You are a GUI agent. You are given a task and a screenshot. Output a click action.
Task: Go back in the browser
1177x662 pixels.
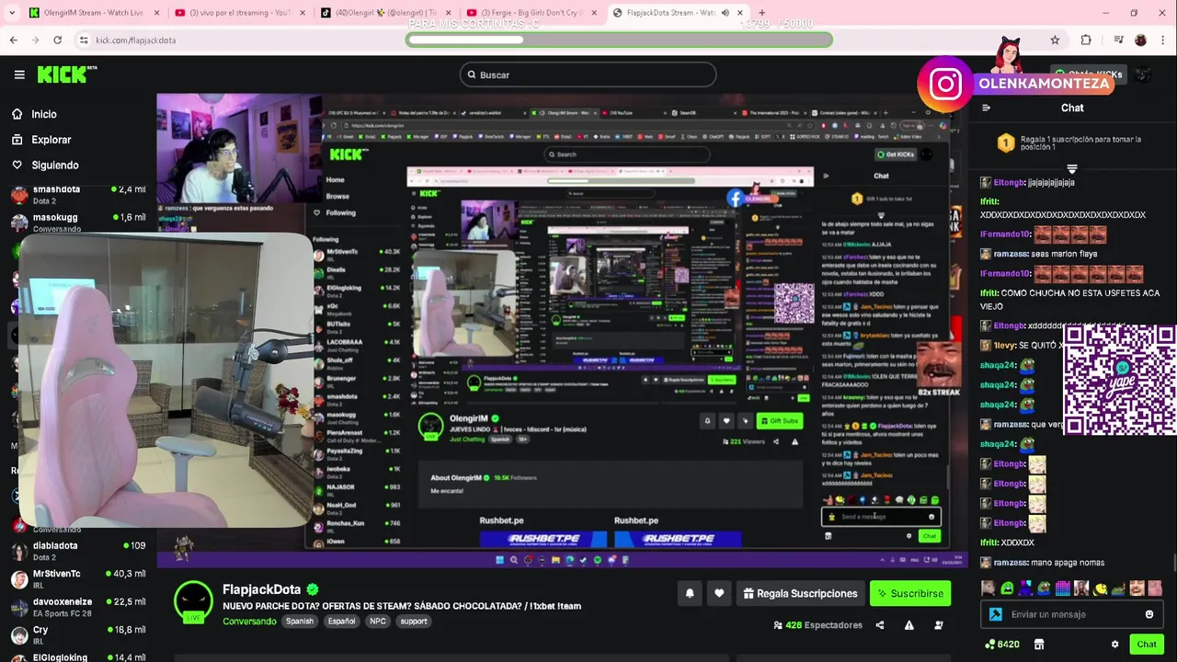coord(13,40)
